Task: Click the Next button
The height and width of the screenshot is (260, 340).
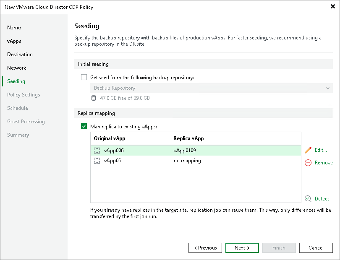Action: [242, 248]
